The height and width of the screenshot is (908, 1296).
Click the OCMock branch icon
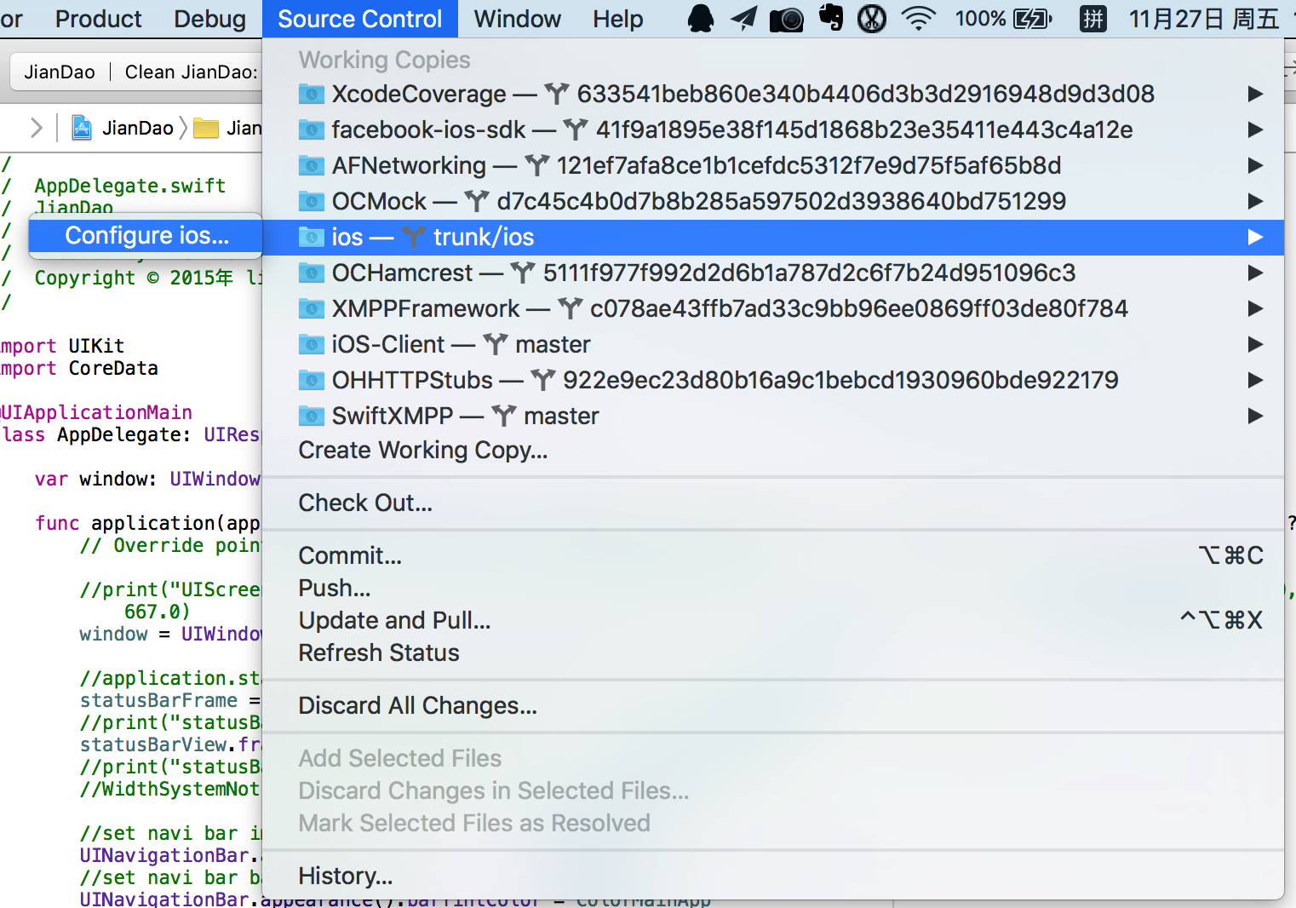[x=477, y=201]
